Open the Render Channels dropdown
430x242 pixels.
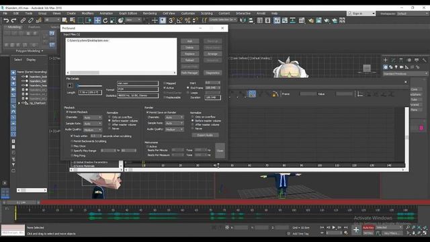click(x=175, y=117)
